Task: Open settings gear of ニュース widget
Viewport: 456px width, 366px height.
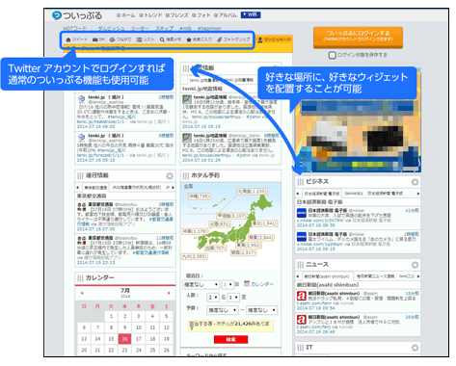Action: click(x=415, y=265)
